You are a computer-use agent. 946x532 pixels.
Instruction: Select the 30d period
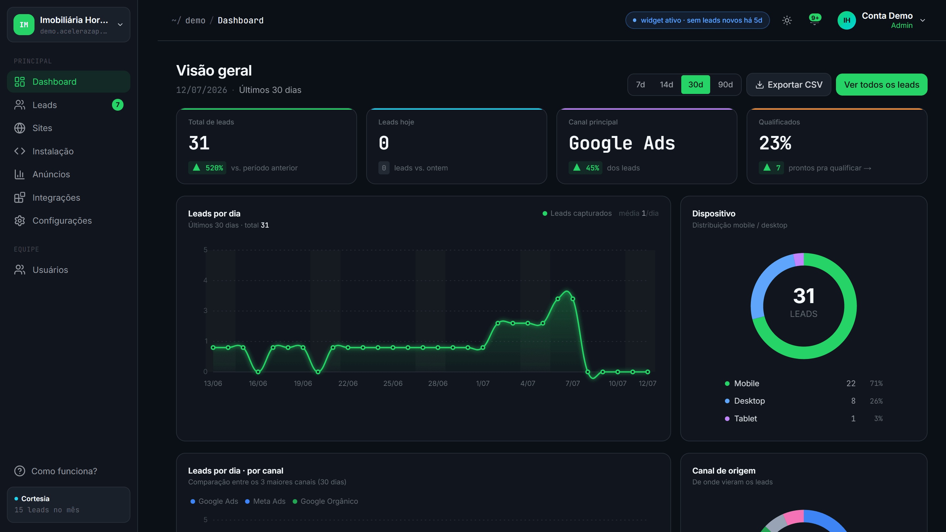click(696, 85)
